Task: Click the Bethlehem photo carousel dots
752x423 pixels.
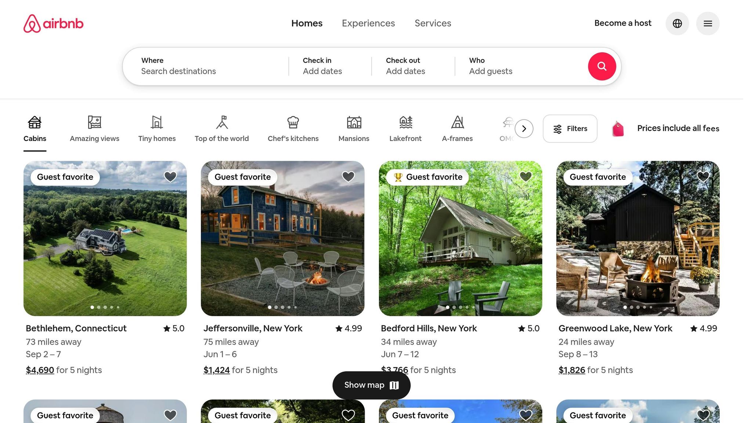Action: (105, 307)
